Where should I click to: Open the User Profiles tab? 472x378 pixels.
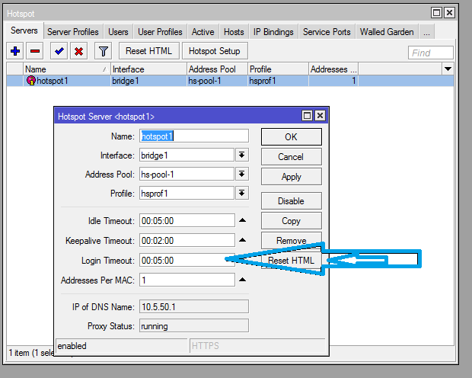[160, 32]
